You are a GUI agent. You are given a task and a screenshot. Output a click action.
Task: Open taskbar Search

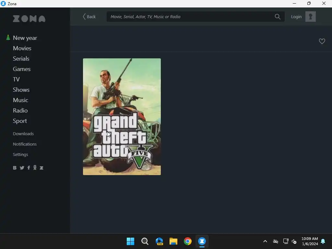(x=145, y=241)
